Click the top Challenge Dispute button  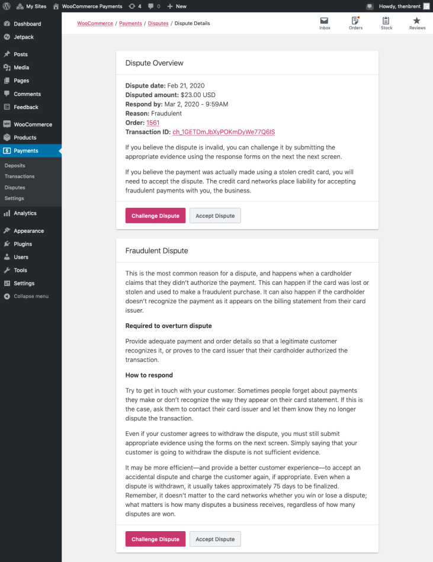click(x=155, y=216)
